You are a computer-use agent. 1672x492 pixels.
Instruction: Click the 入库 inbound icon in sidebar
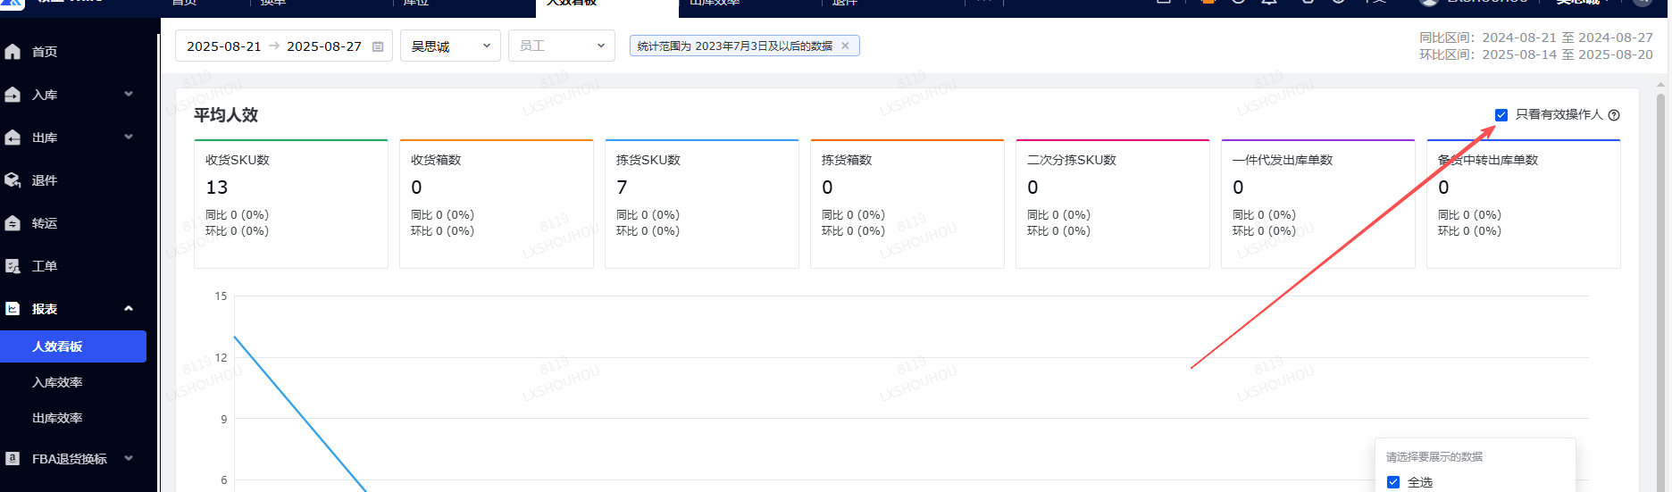[13, 95]
